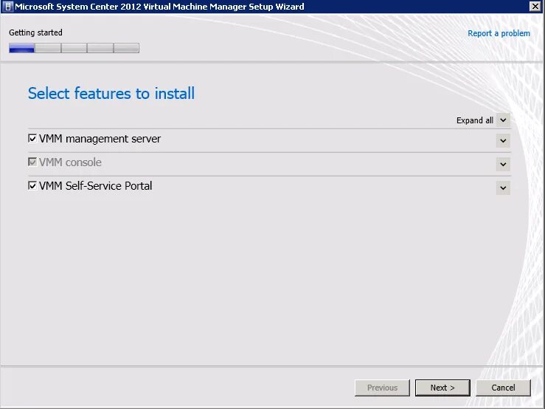Click the greyed VMM console checkbox
This screenshot has height=409, width=545.
pyautogui.click(x=32, y=162)
